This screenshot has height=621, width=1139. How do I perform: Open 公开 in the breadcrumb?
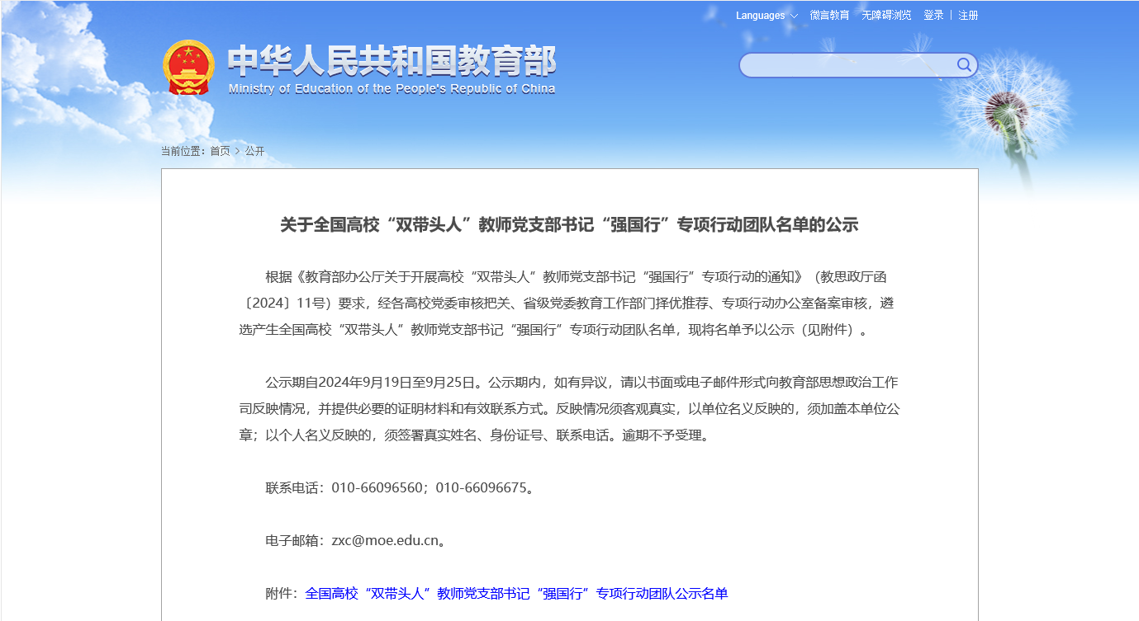pyautogui.click(x=254, y=151)
